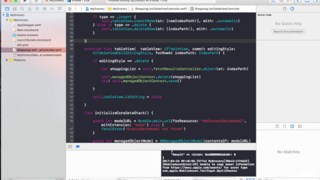The height and width of the screenshot is (180, 320).
Task: Show only the console pane
Action: [x=252, y=179]
